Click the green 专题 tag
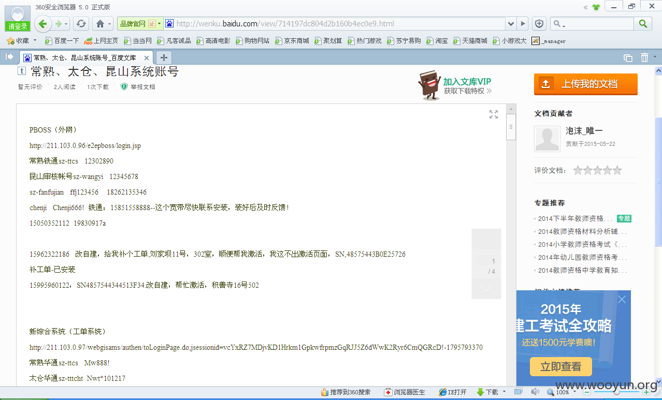Viewport: 662px width, 400px height. coord(624,219)
